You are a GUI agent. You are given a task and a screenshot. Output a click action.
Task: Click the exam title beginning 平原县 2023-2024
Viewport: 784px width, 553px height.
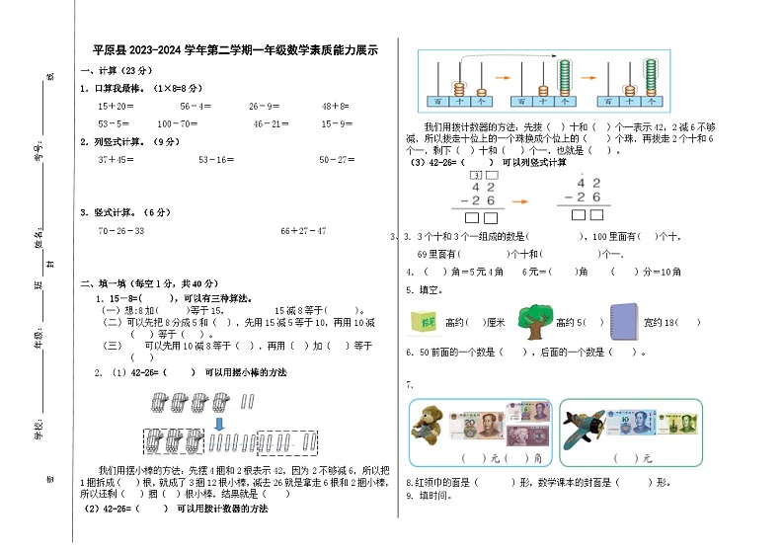pyautogui.click(x=236, y=50)
